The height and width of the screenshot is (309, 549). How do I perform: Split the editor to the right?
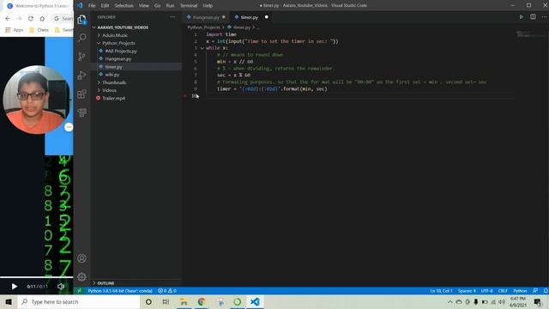[533, 17]
